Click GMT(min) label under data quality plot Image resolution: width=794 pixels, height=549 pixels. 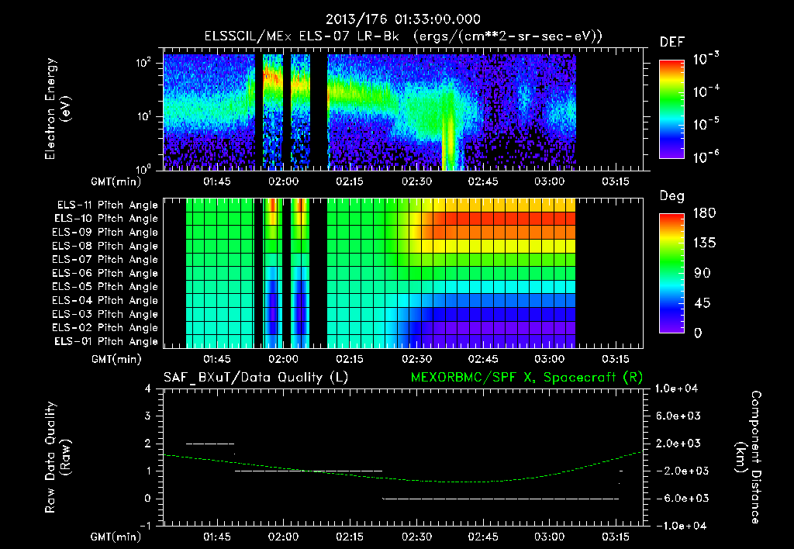click(116, 537)
